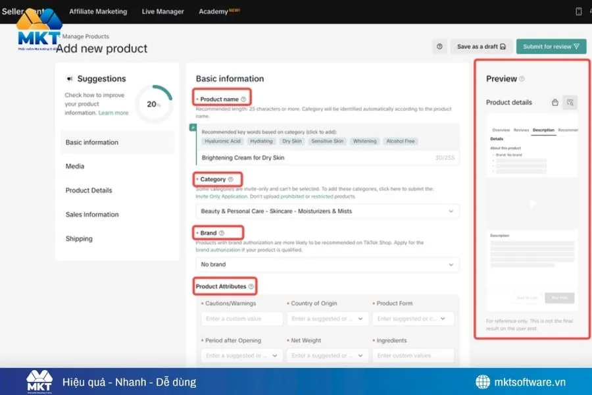Click the Cautions/Warnings input field
Viewport: 592px width, 395px height.
pyautogui.click(x=242, y=319)
